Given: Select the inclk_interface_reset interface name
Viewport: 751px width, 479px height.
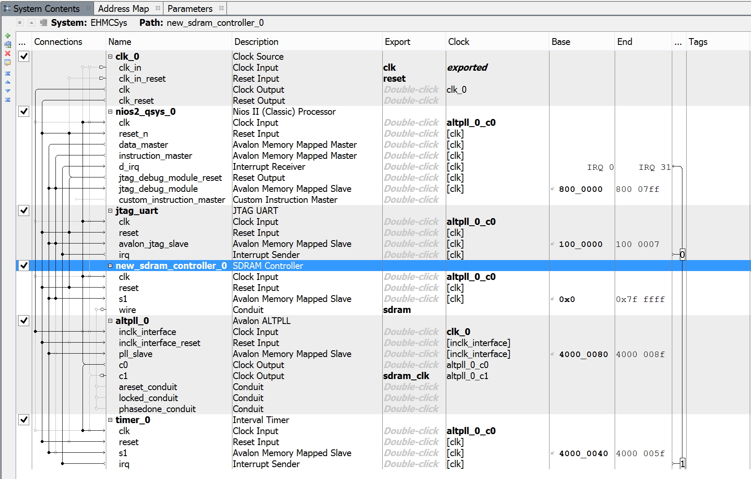Looking at the screenshot, I should pyautogui.click(x=160, y=343).
